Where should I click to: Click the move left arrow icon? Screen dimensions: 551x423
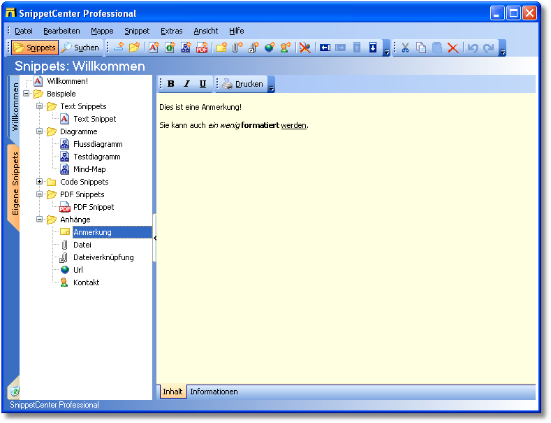click(325, 47)
